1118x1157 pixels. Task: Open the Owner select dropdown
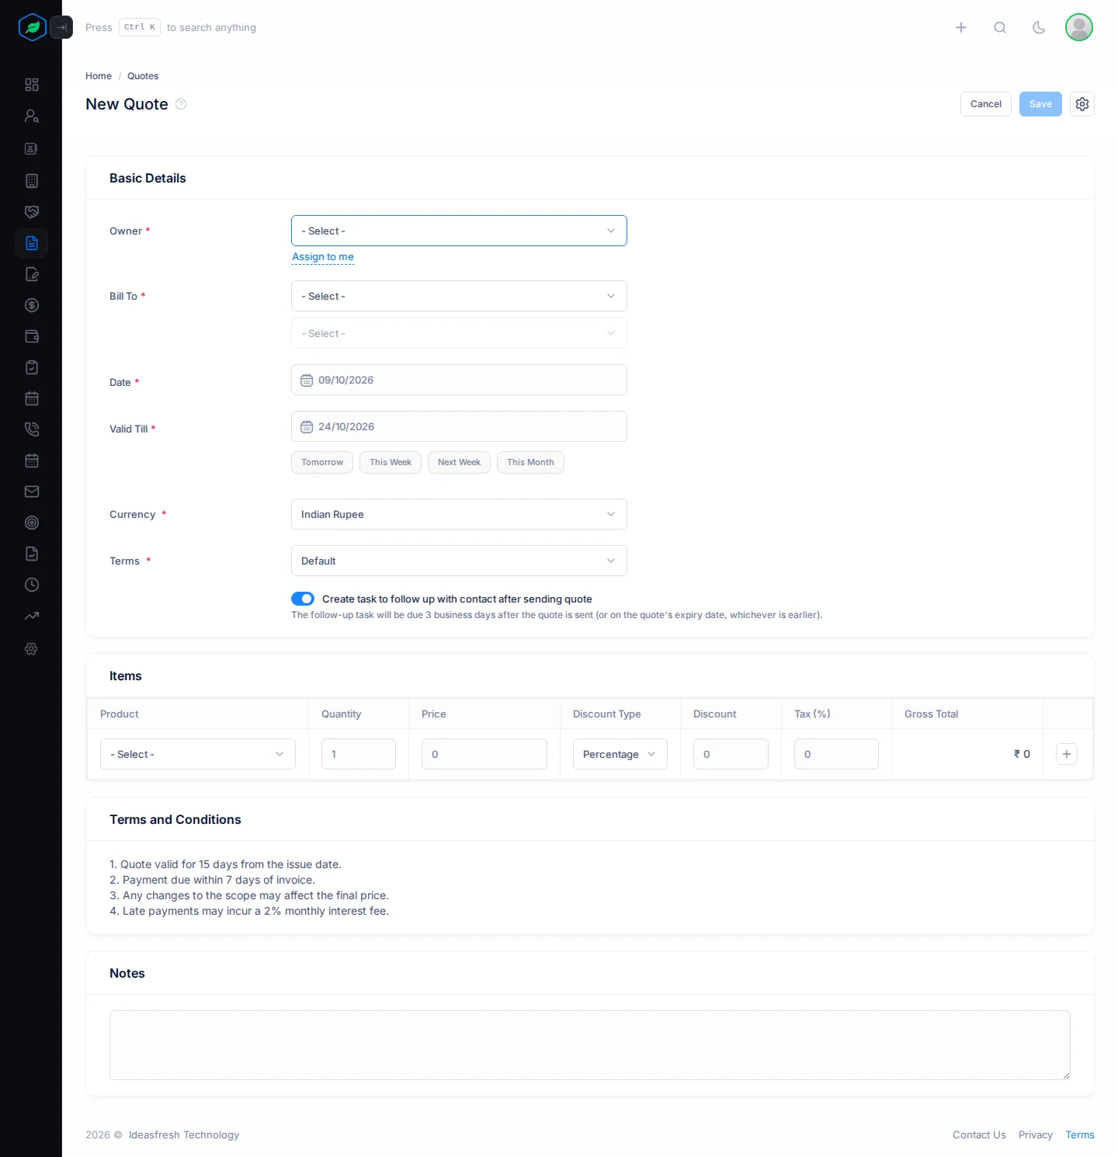459,231
